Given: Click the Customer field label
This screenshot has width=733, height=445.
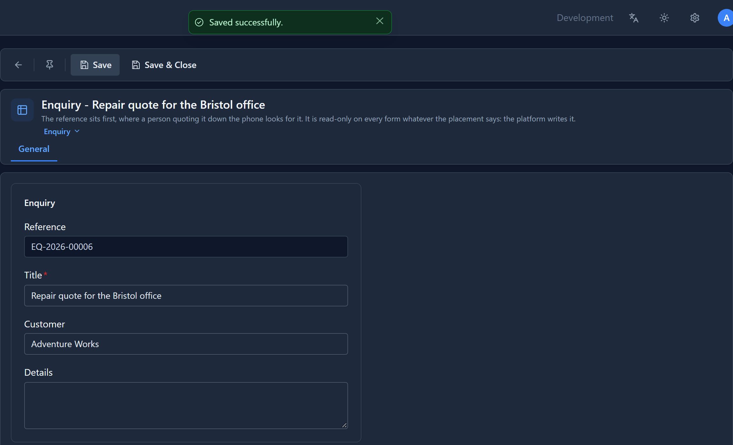Looking at the screenshot, I should point(45,324).
